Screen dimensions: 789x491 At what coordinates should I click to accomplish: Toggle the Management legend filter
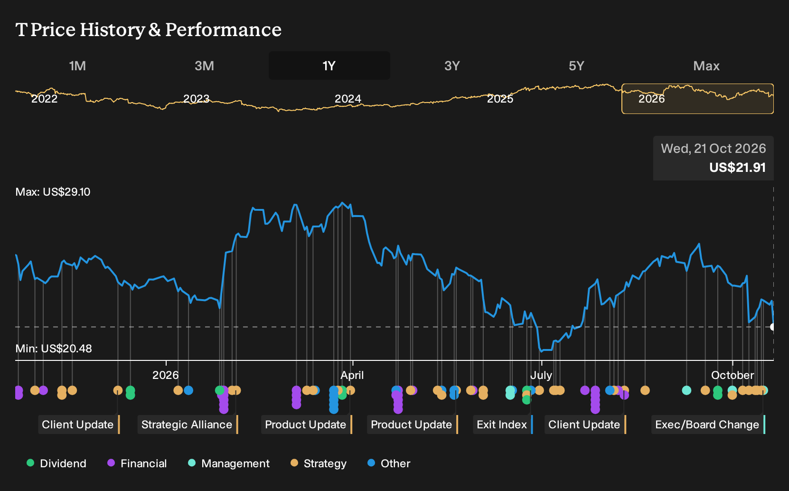coord(228,463)
